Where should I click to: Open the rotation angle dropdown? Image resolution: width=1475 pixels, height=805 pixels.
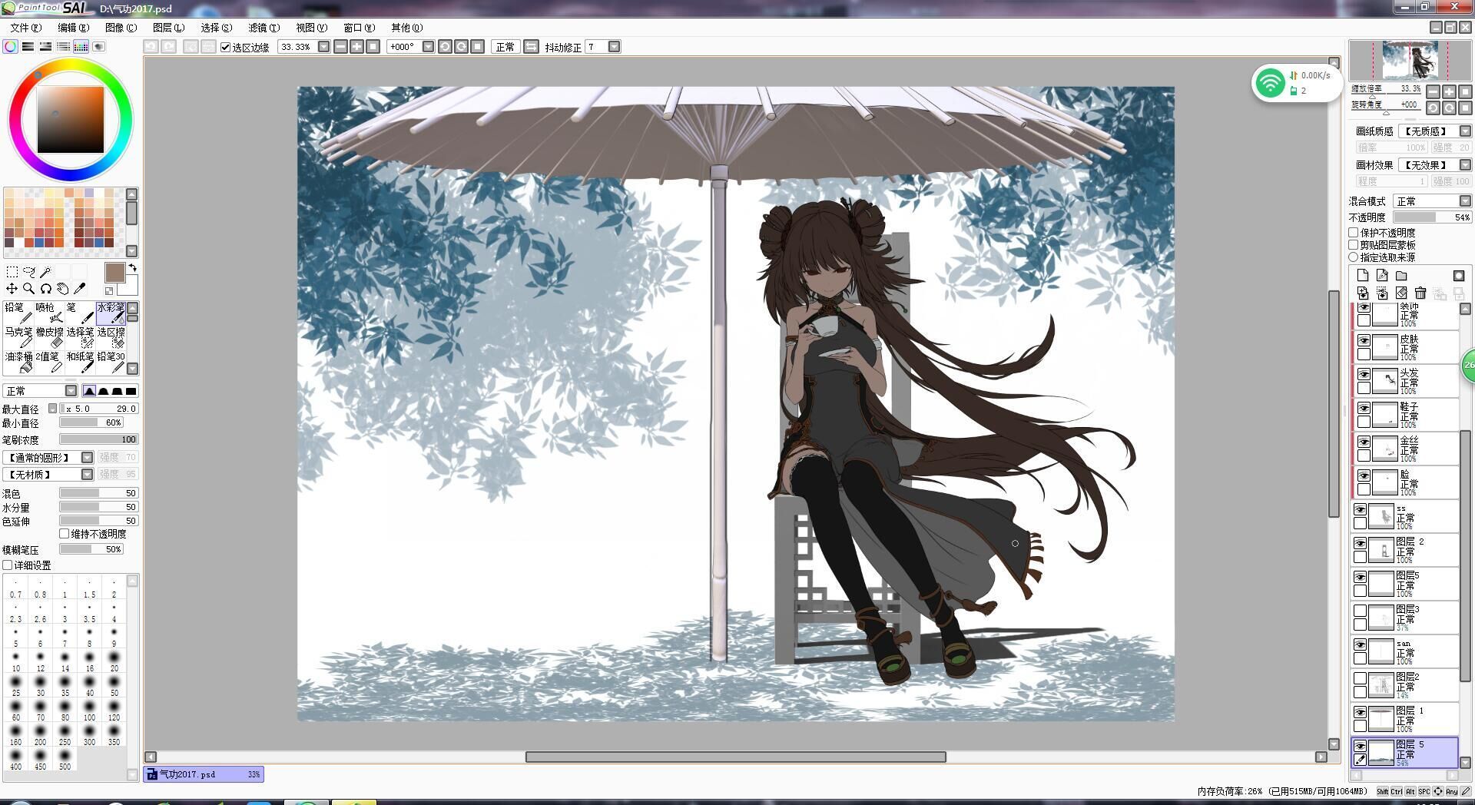pos(429,47)
